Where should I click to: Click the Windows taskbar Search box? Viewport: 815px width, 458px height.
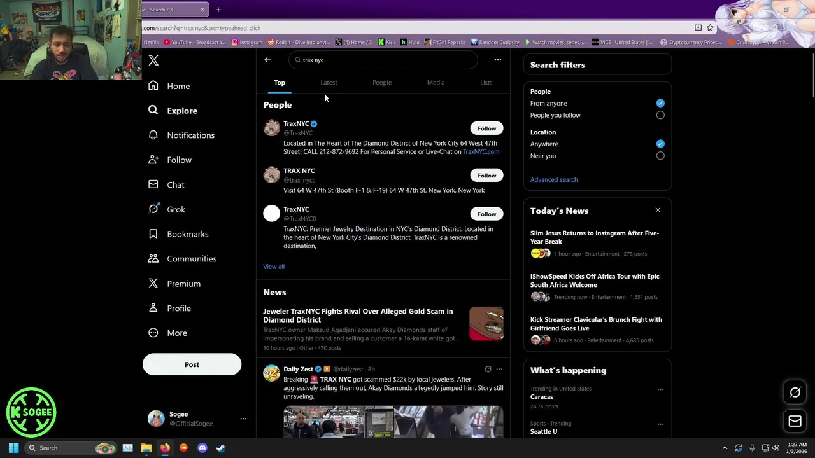click(x=71, y=448)
